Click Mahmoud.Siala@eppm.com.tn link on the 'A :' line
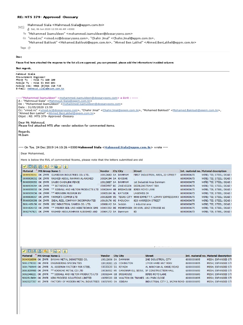 tap(70, 101)
